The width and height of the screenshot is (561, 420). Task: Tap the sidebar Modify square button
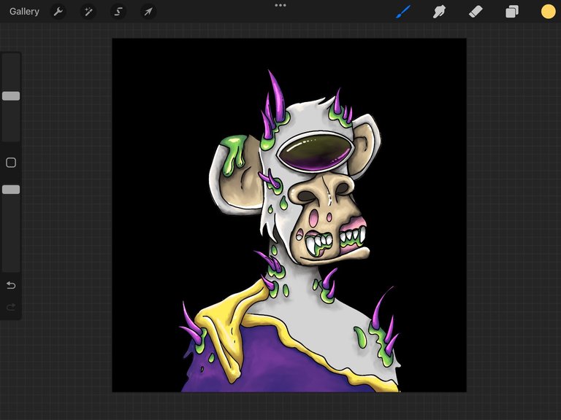(11, 163)
